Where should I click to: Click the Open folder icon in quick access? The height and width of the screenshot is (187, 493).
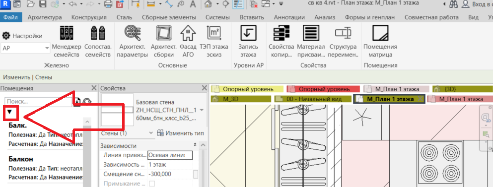(30, 4)
